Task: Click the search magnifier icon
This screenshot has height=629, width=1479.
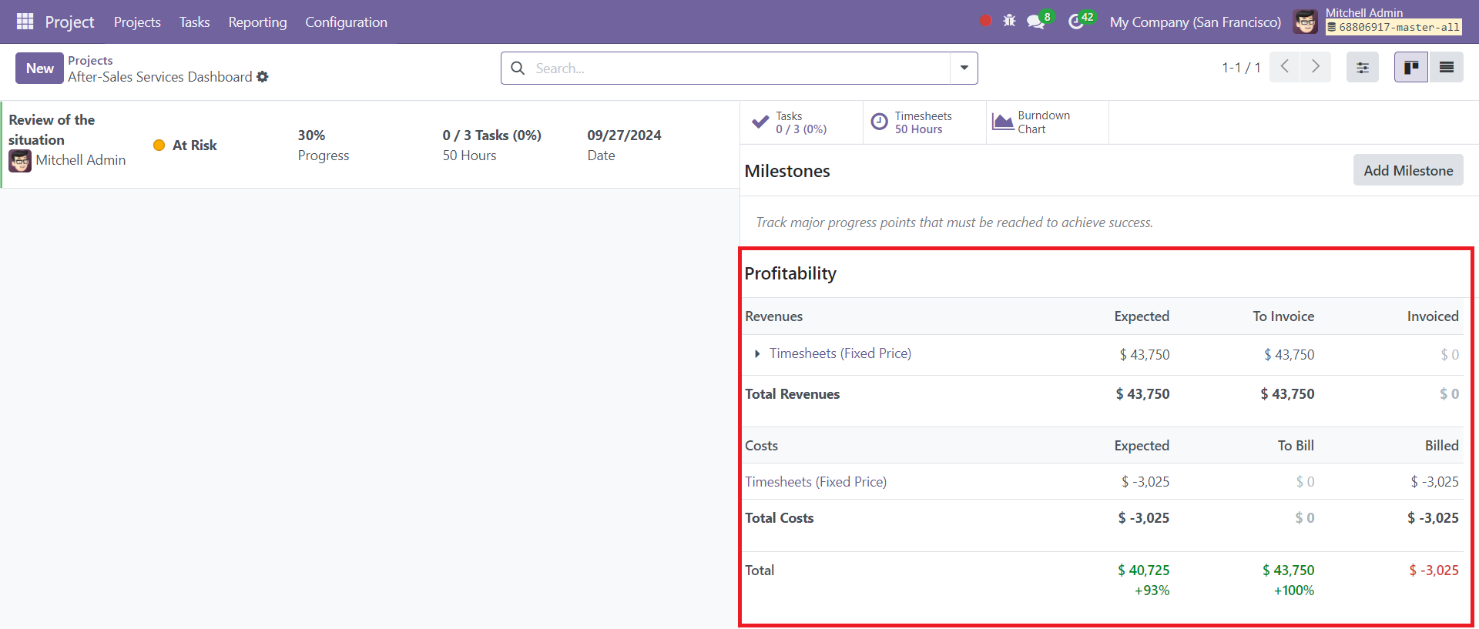Action: (518, 69)
